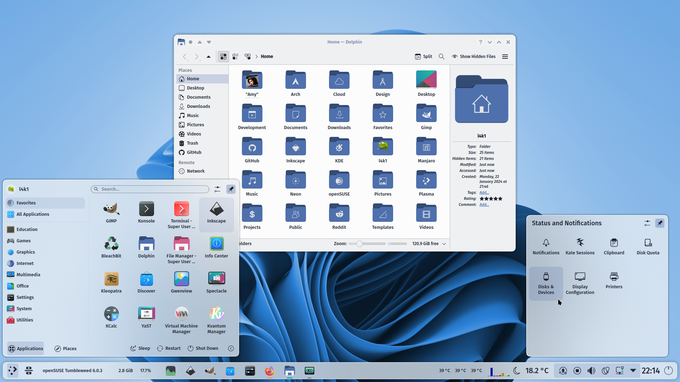Viewport: 680px width, 382px height.
Task: Open Notifications in Status and Notifications panel
Action: (546, 247)
